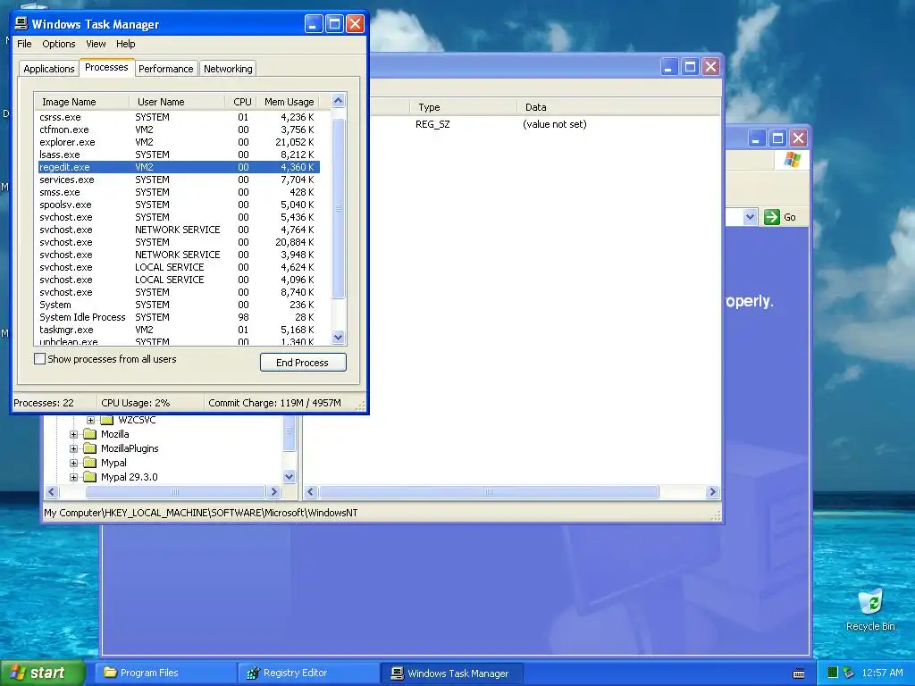Minimize the Windows Task Manager window
The height and width of the screenshot is (686, 915).
click(x=314, y=24)
